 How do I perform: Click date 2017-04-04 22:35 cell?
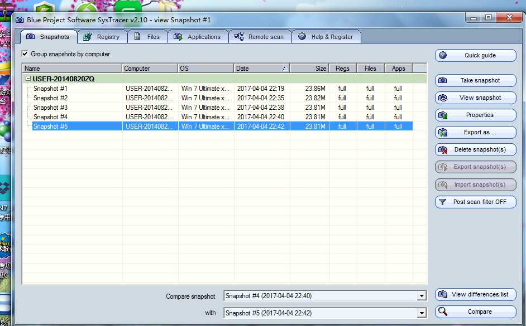[x=261, y=98]
